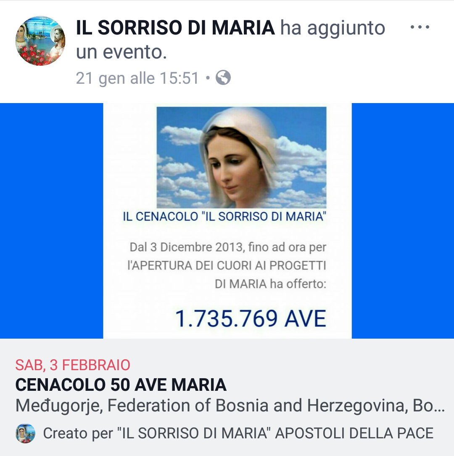Click the 1.735.769 AVE counter text

point(251,318)
